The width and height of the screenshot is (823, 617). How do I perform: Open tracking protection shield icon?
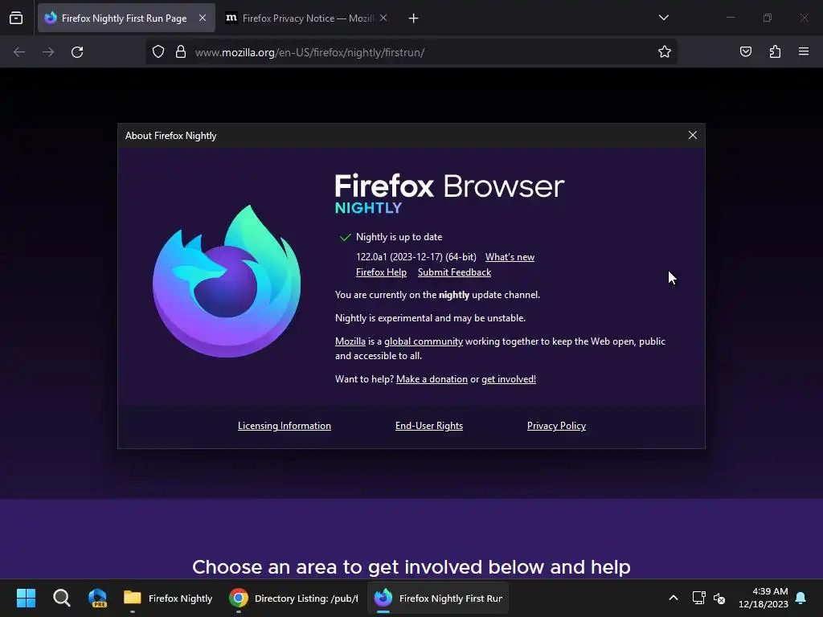[158, 52]
